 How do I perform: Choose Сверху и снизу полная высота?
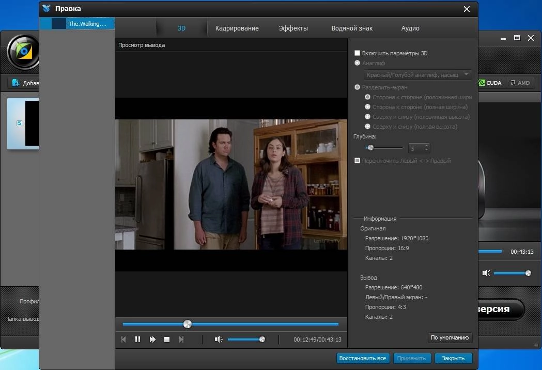pos(367,127)
